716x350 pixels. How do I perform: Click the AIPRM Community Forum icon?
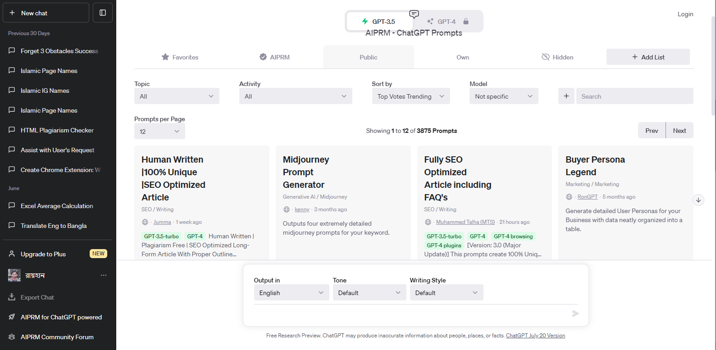[x=12, y=337]
